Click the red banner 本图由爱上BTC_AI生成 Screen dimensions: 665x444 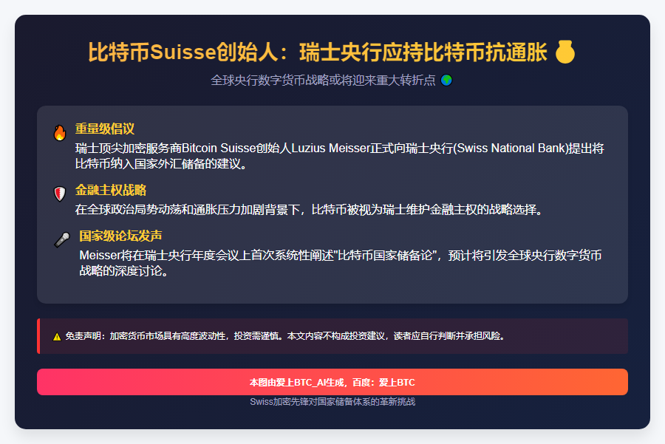point(332,382)
